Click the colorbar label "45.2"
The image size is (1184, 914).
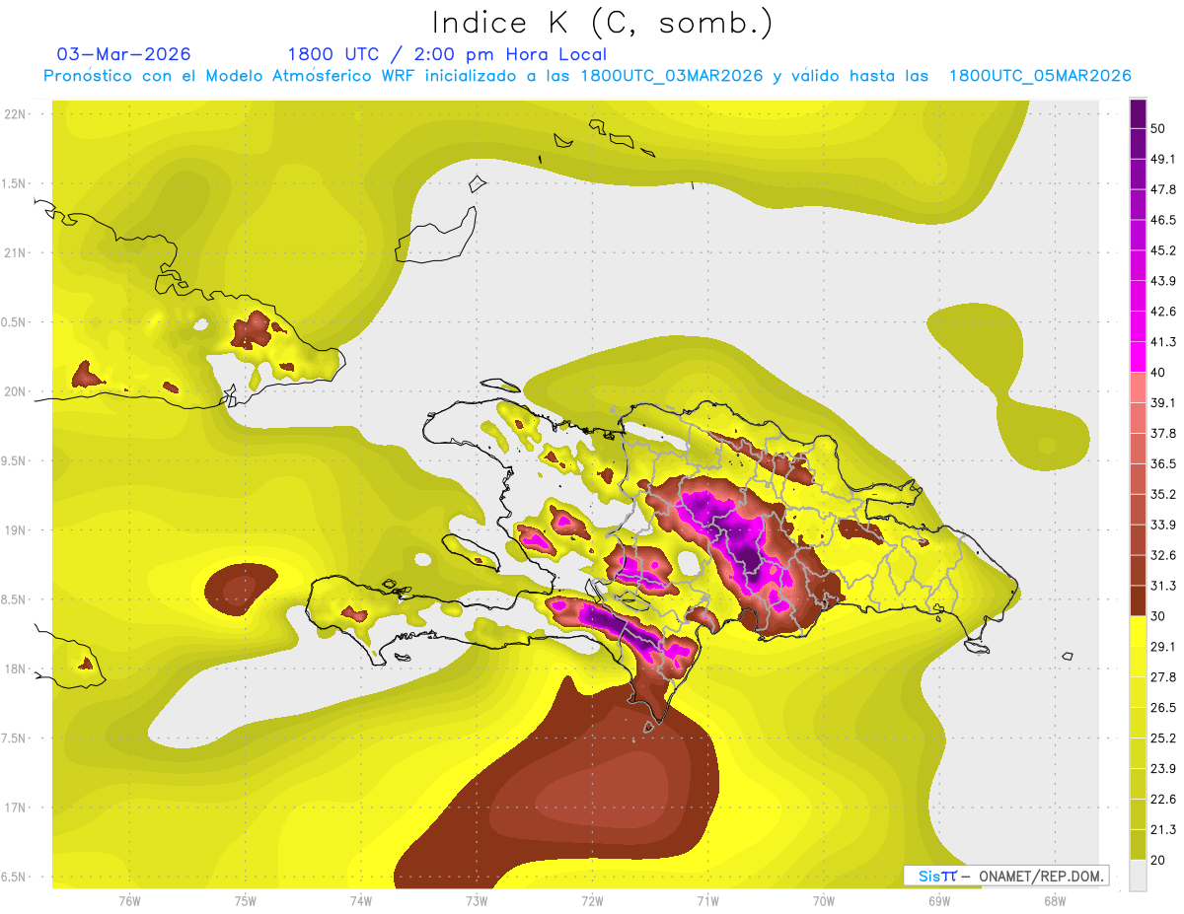tap(1162, 250)
